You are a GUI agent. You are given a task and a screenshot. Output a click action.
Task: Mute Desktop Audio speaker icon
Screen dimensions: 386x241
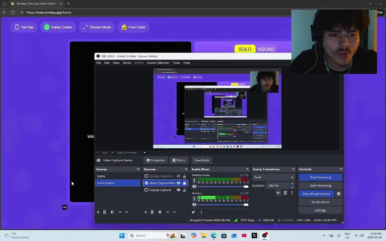[194, 186]
